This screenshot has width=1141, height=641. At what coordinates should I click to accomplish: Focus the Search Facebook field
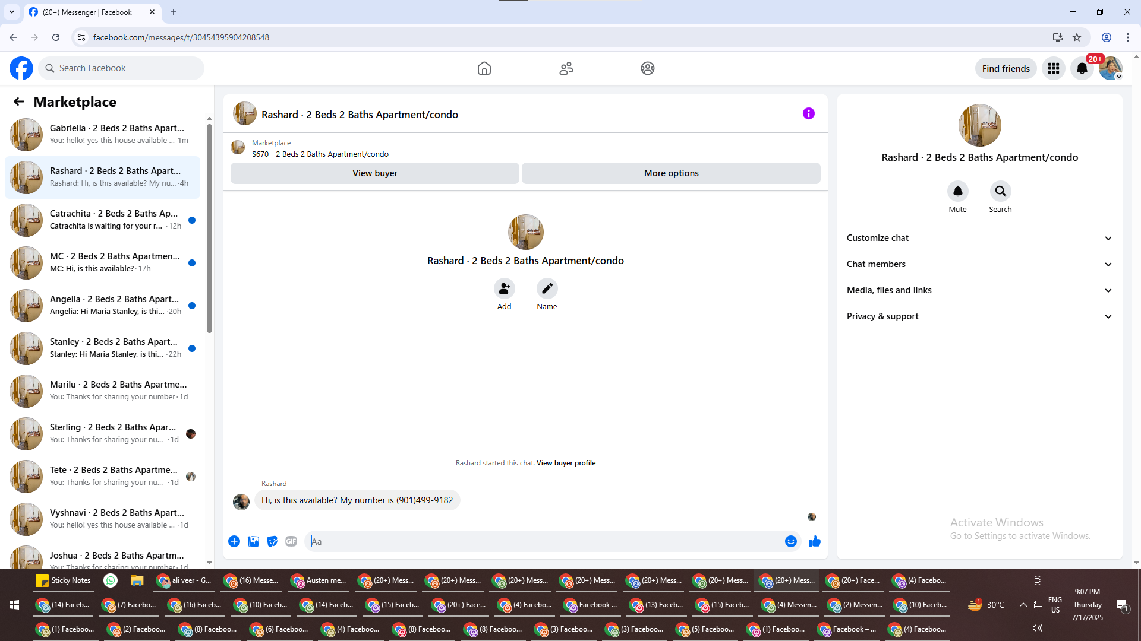click(121, 68)
